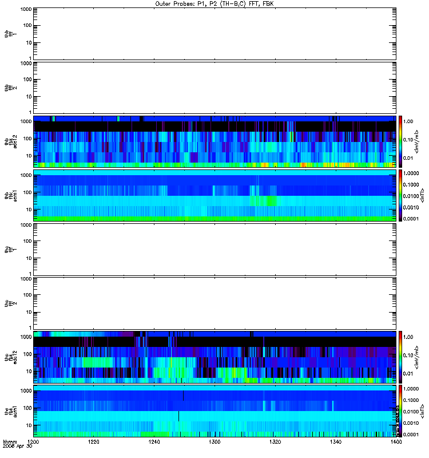The height and width of the screenshot is (458, 429).
Task: Click the thc fbk scm1 y-axis label
Action: click(11, 411)
